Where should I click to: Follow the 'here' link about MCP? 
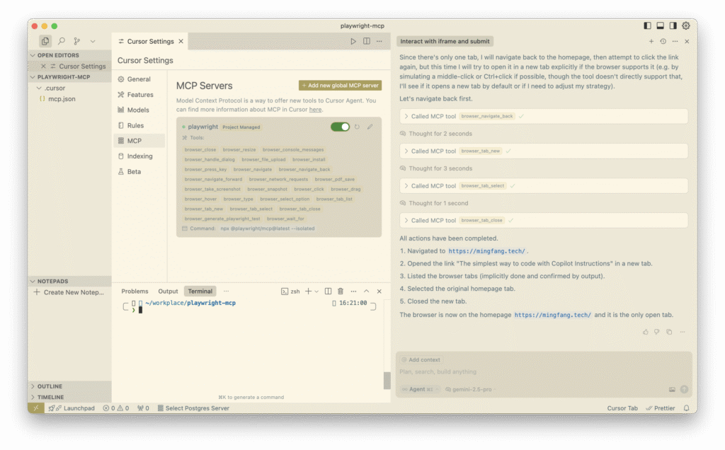click(x=315, y=110)
